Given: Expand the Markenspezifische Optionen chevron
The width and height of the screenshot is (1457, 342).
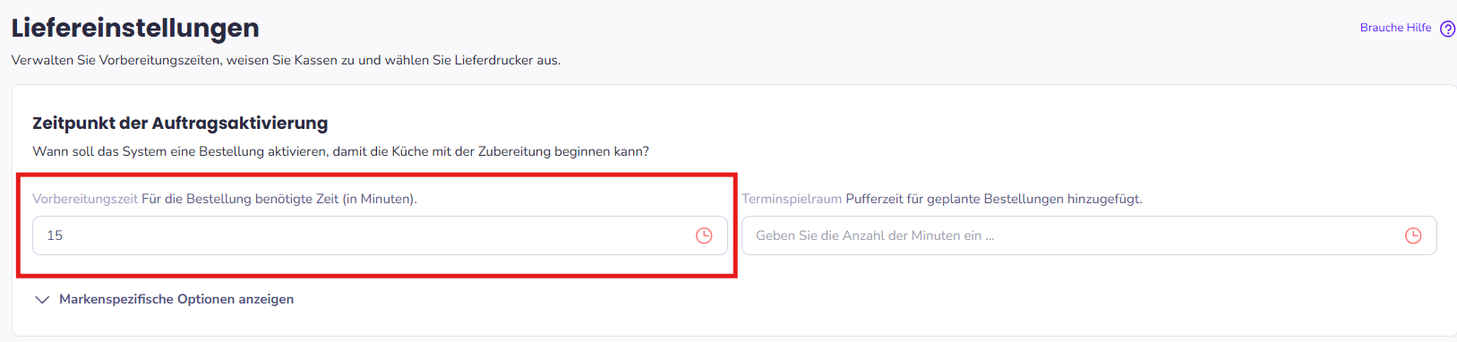Looking at the screenshot, I should point(42,300).
